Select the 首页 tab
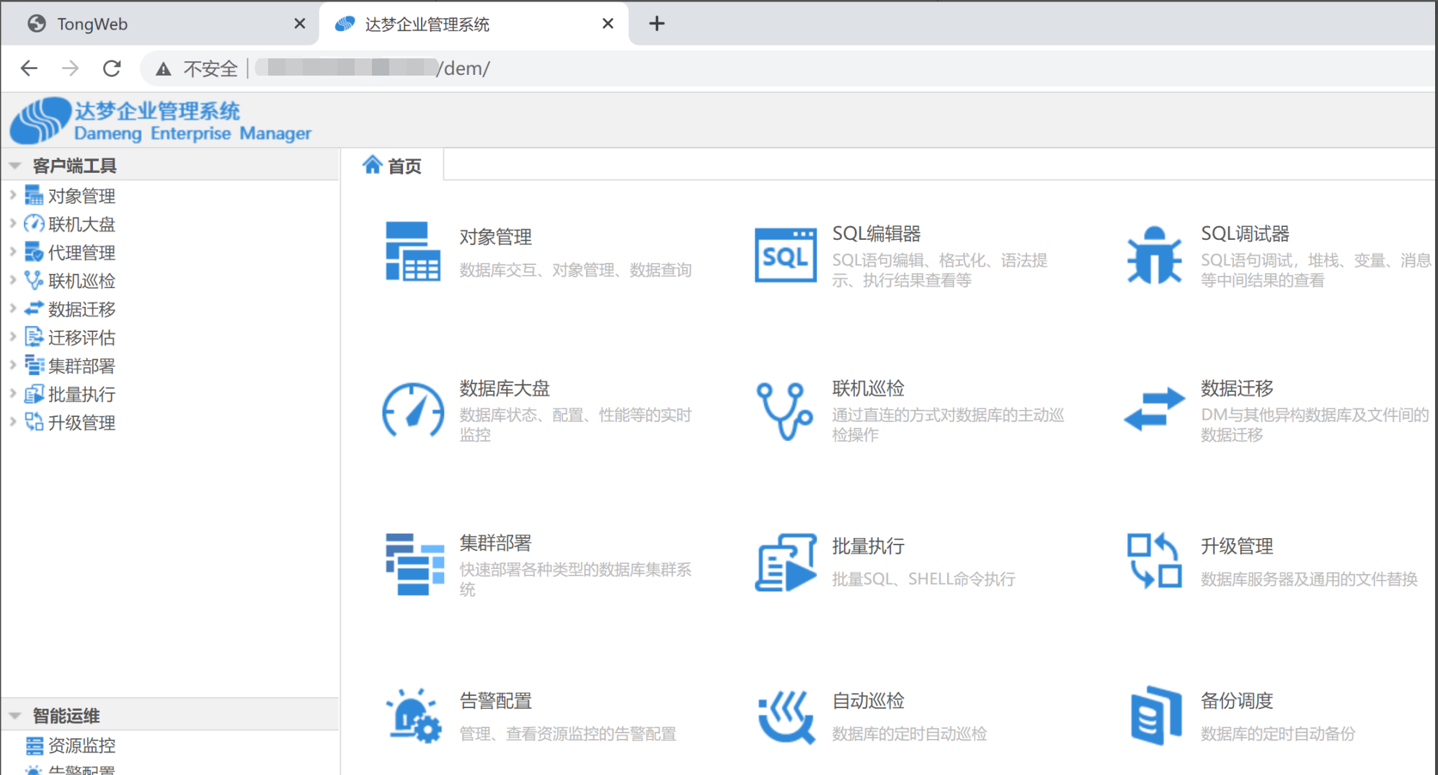 click(391, 166)
